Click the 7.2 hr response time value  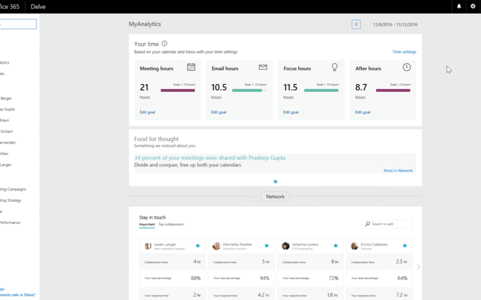[402, 295]
